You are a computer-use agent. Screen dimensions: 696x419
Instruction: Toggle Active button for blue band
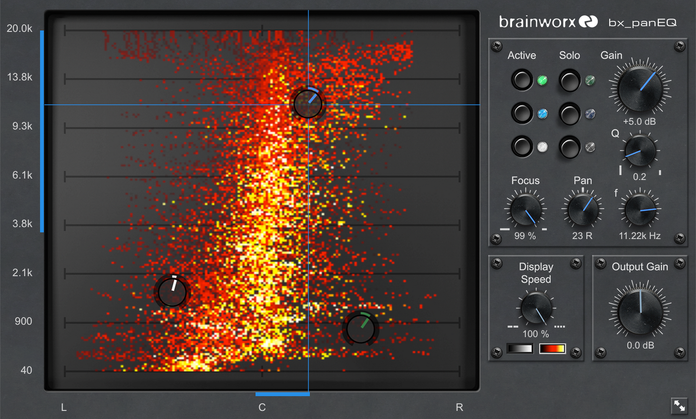[522, 114]
